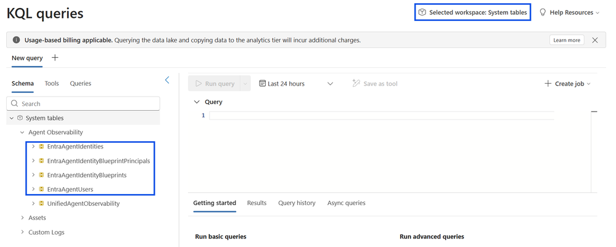Image resolution: width=616 pixels, height=247 pixels.
Task: Collapse the schema side panel arrow
Action: (167, 80)
